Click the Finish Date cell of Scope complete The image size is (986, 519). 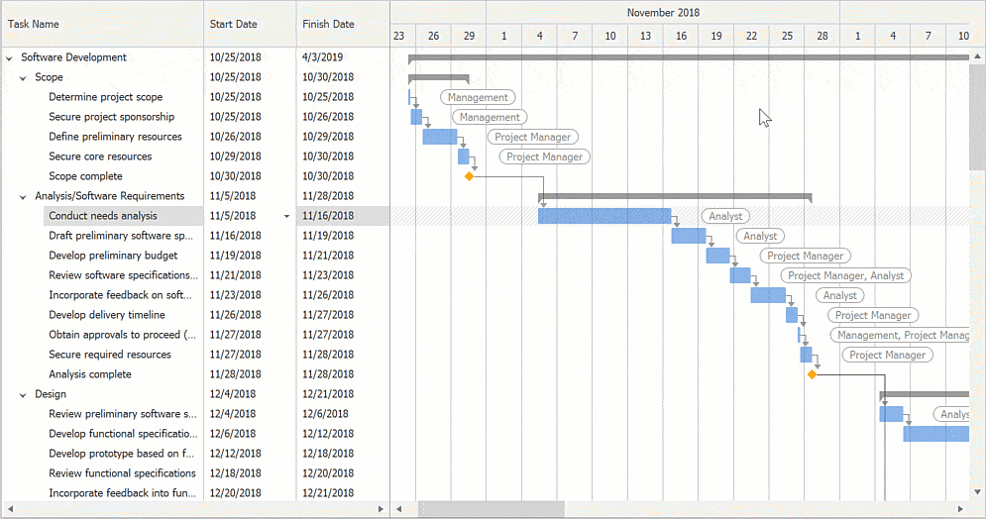pos(342,176)
